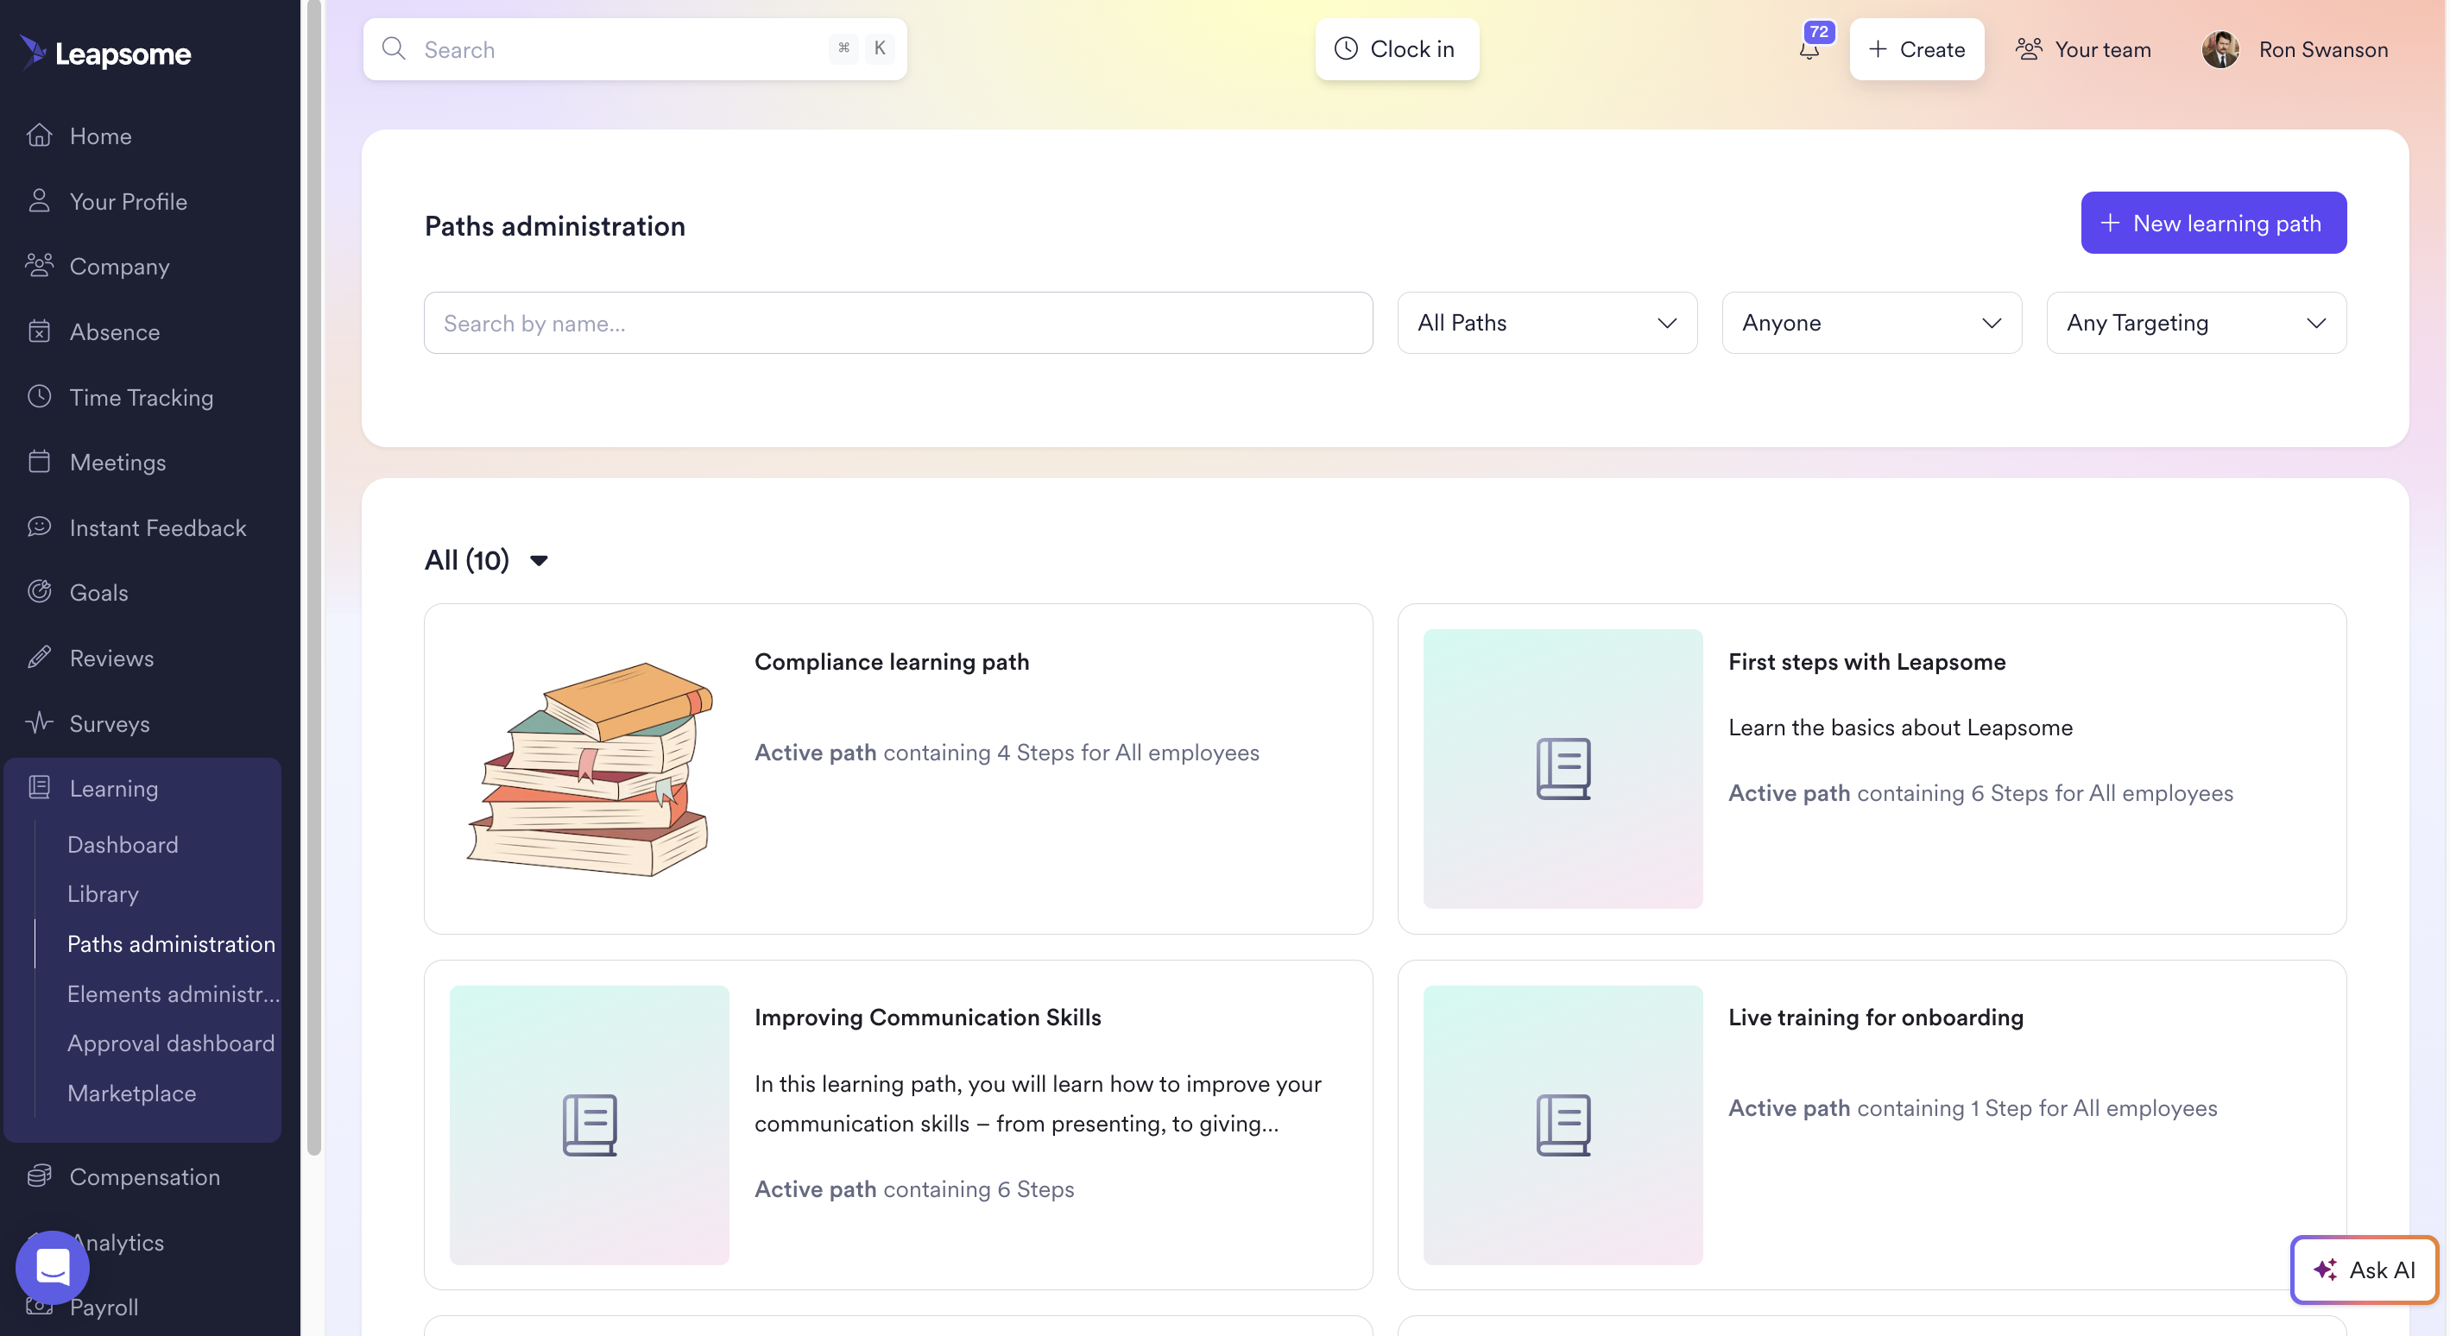Click the clock icon in Clock in button
This screenshot has height=1336, width=2450.
coord(1346,48)
